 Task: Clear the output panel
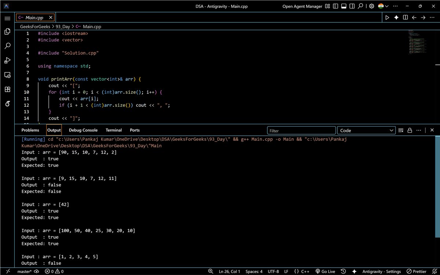[401, 130]
